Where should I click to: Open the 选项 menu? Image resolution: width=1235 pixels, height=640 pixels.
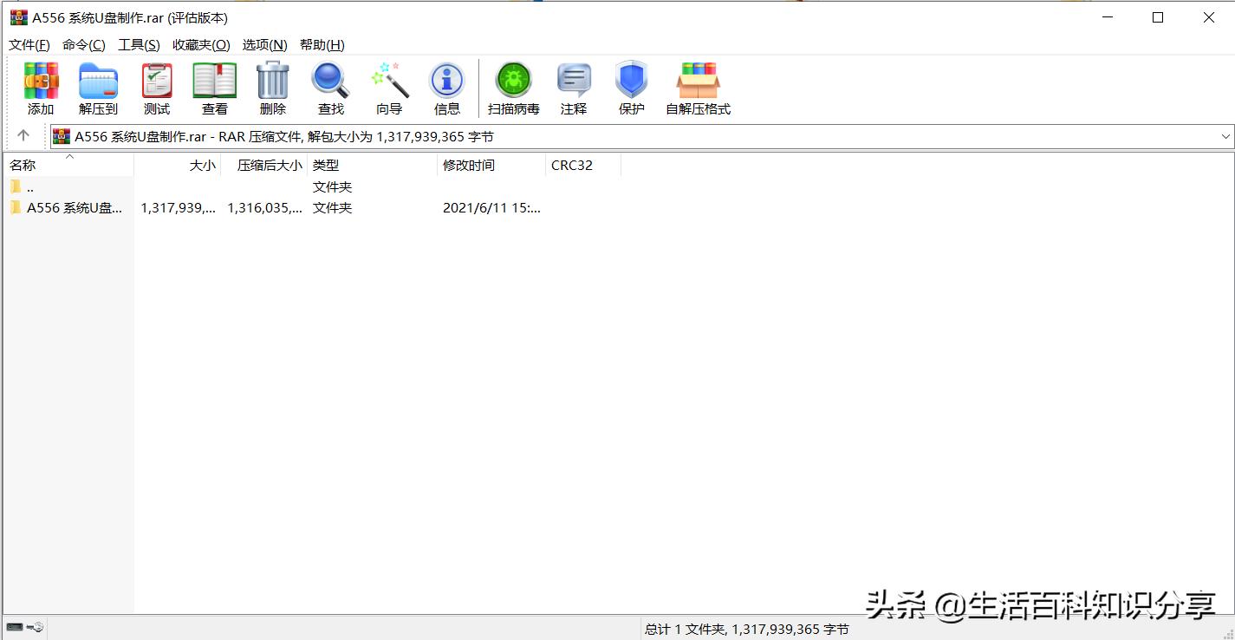point(264,44)
